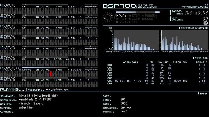Select the SPC700 Track 02 label

[x=8, y=16]
